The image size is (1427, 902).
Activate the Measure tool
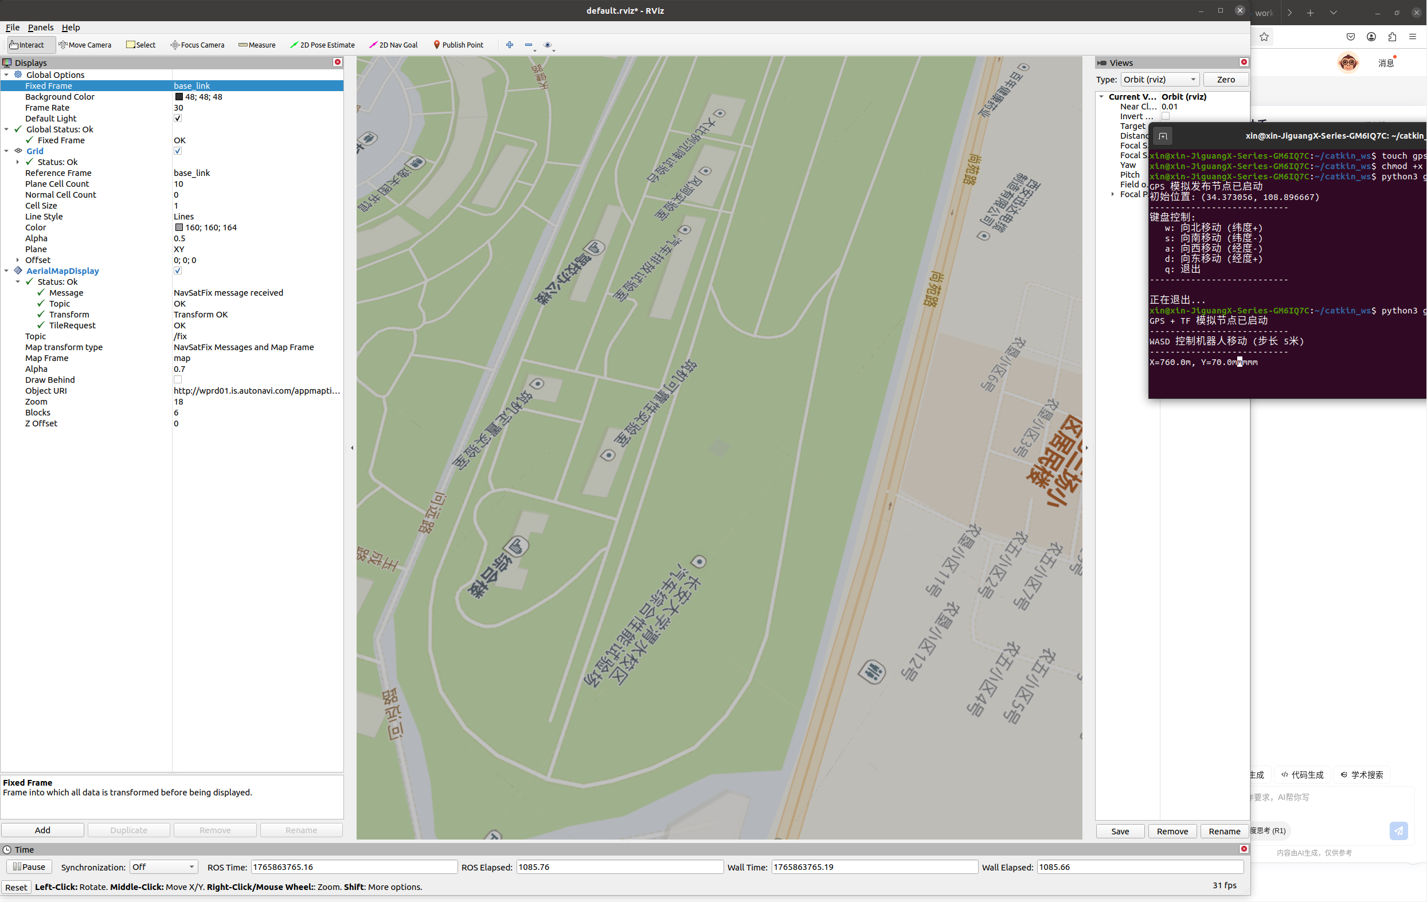(x=257, y=45)
